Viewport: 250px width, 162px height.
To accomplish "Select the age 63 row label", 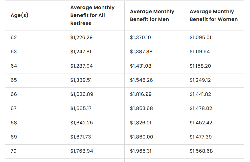I will [14, 52].
